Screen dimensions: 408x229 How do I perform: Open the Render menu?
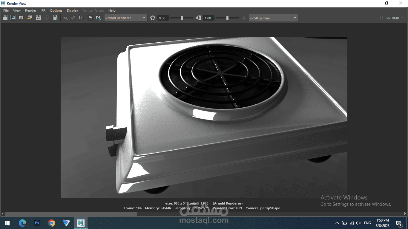30,10
